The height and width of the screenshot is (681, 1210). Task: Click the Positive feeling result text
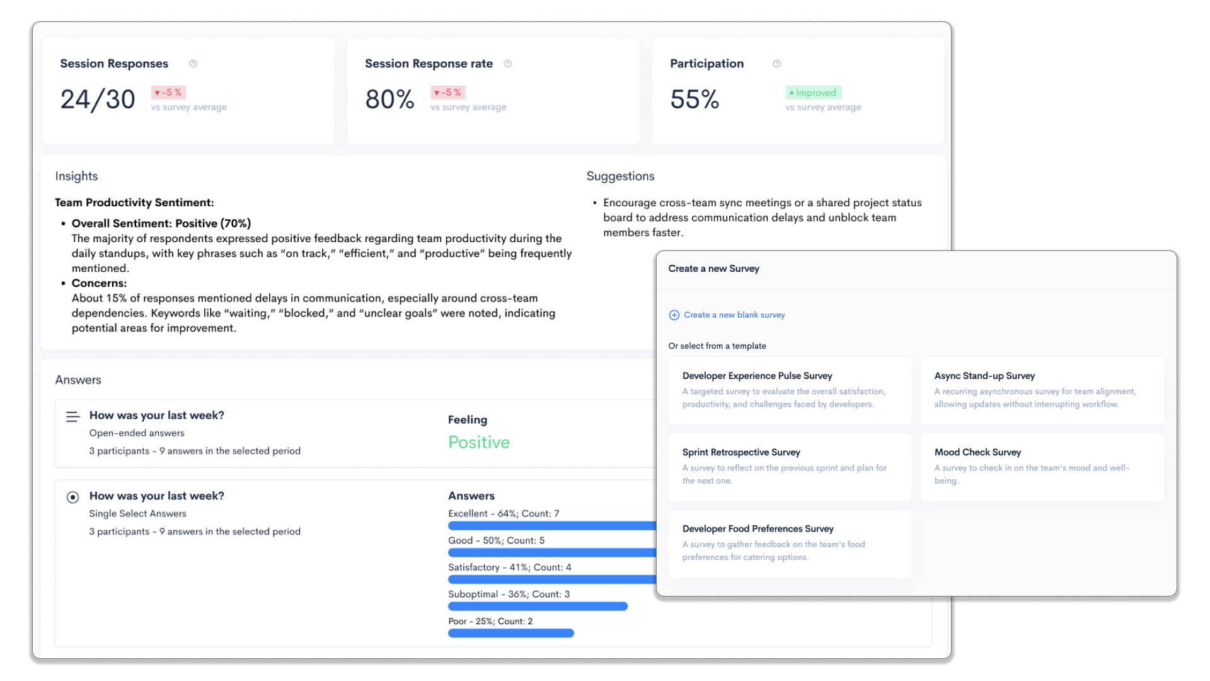click(x=478, y=443)
